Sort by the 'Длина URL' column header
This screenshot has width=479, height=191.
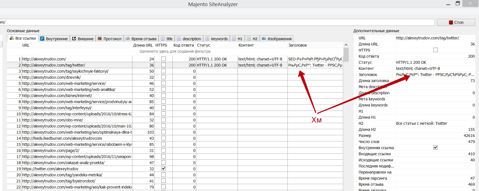143,45
